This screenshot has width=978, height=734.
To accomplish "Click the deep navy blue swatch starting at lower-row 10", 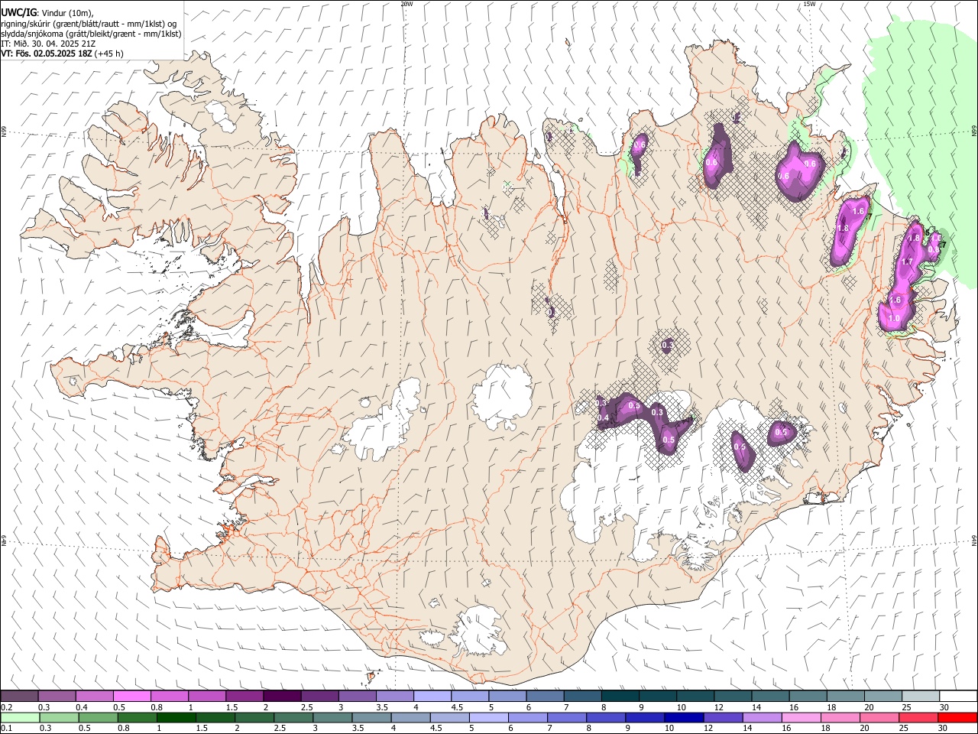I will click(683, 717).
